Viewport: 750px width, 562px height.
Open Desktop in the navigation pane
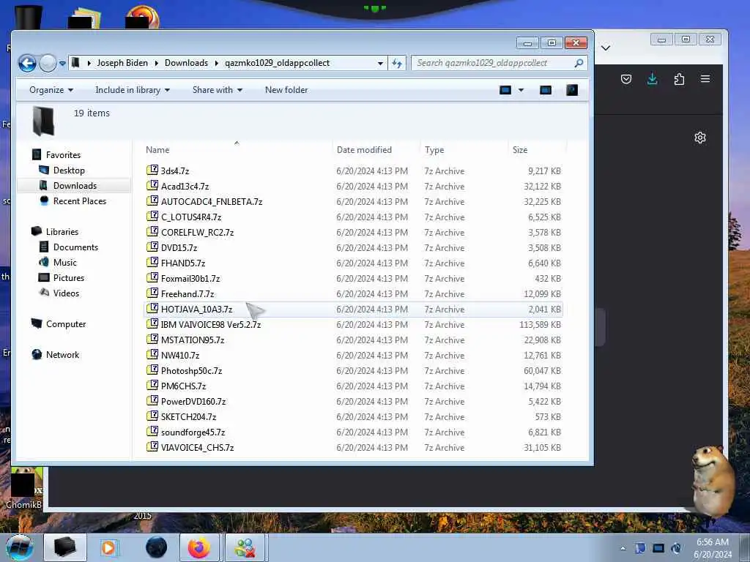69,170
